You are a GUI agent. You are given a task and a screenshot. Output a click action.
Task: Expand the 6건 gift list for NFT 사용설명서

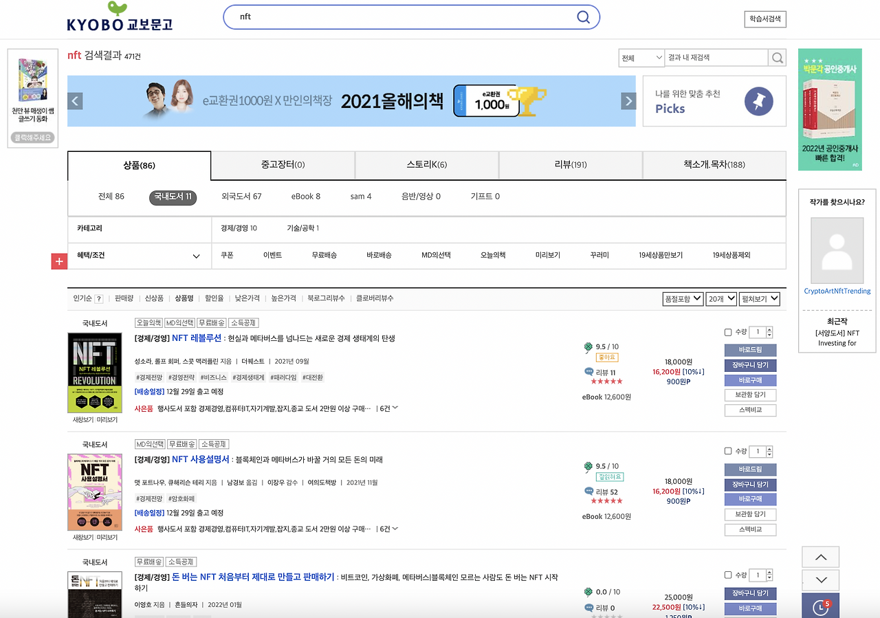(395, 529)
